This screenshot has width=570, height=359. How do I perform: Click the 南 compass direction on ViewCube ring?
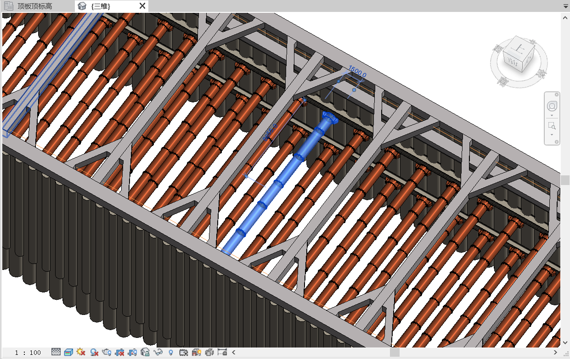[x=503, y=82]
